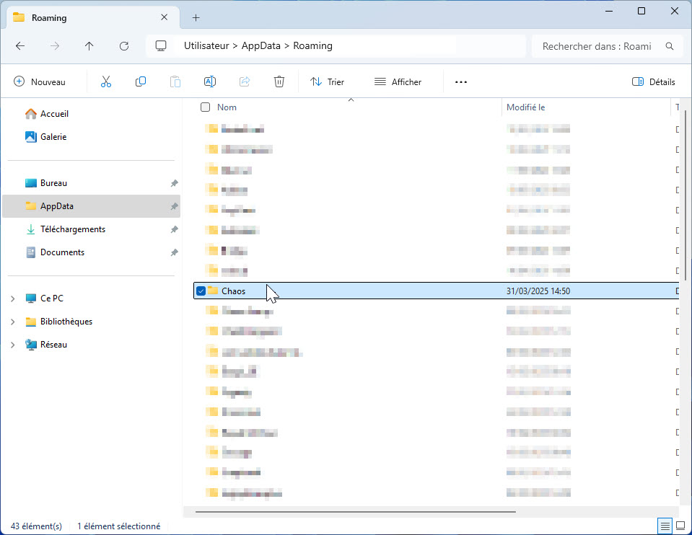Click the PC monitor icon in address bar
692x535 pixels.
coord(161,46)
